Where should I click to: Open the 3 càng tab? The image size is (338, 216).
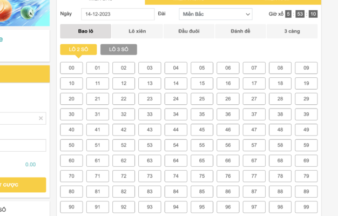292,31
